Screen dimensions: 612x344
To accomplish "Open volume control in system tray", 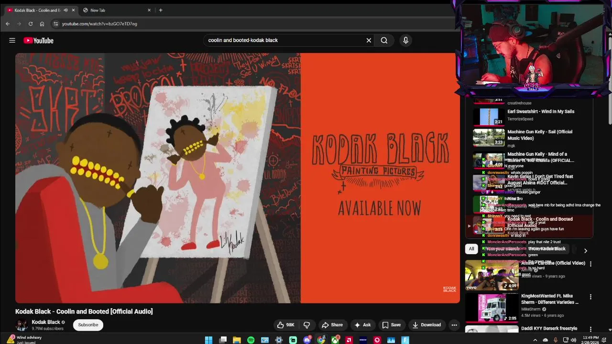I will pos(573,340).
